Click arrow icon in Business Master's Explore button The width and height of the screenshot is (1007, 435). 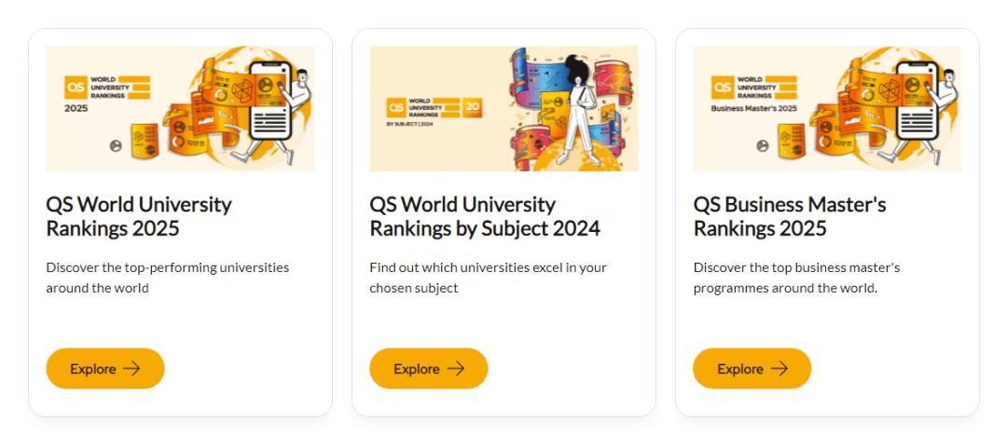(x=779, y=369)
